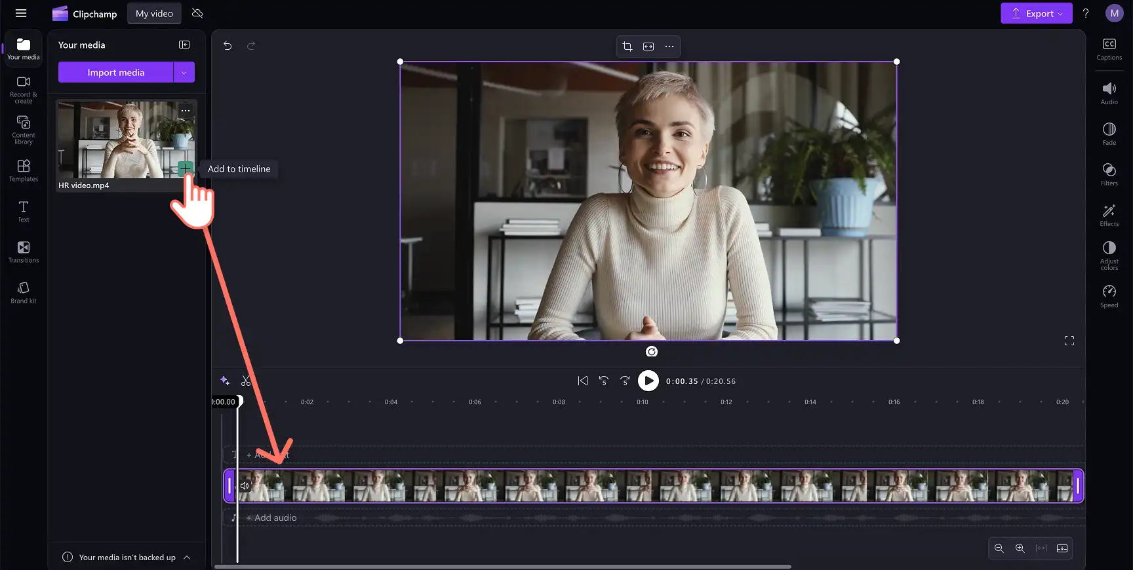This screenshot has height=570, width=1133.
Task: Fit the timeline to screen
Action: [x=1041, y=548]
